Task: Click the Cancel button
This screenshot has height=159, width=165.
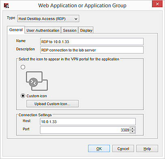Action: tap(123, 148)
